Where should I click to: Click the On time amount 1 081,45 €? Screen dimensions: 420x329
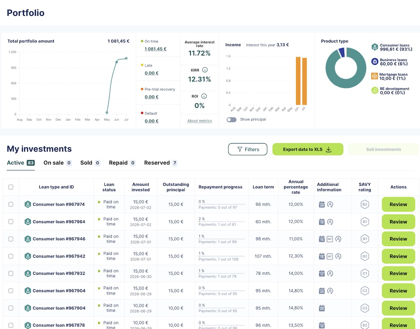point(155,49)
